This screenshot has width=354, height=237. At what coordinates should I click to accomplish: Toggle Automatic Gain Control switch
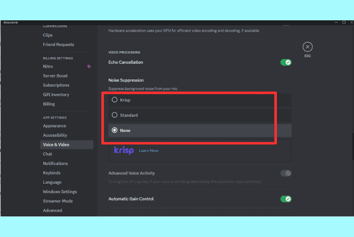tap(286, 199)
